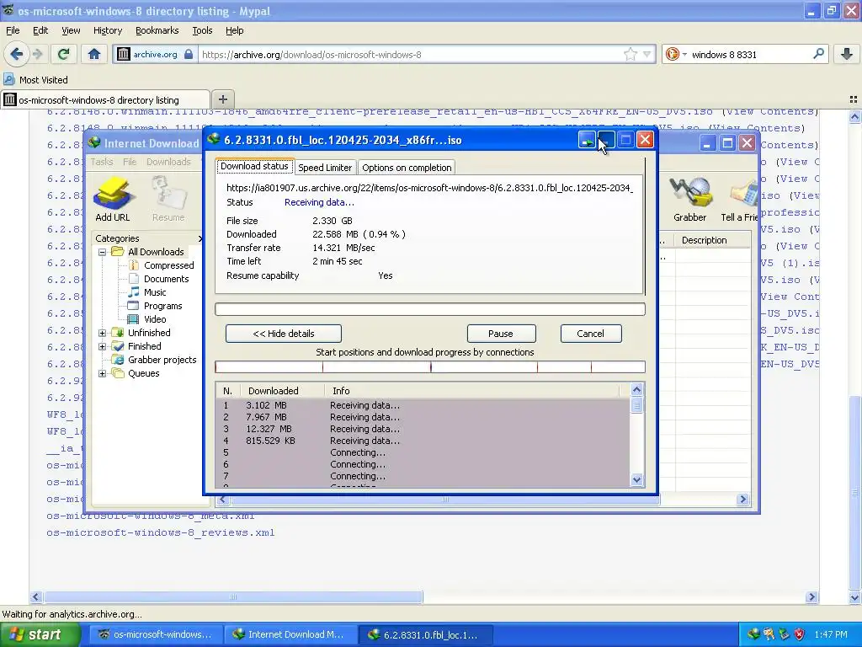
Task: Reload the page with the refresh icon
Action: 64,54
